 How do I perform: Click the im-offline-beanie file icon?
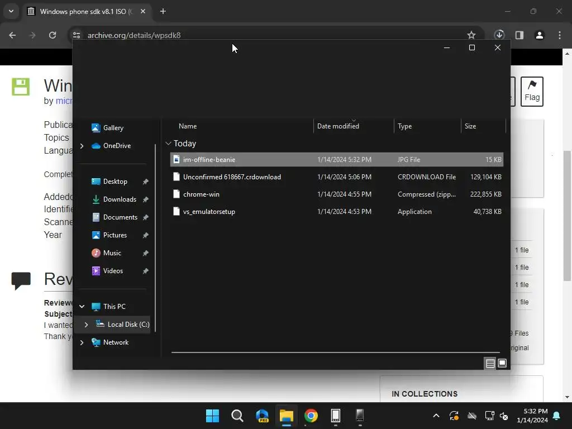pyautogui.click(x=176, y=159)
